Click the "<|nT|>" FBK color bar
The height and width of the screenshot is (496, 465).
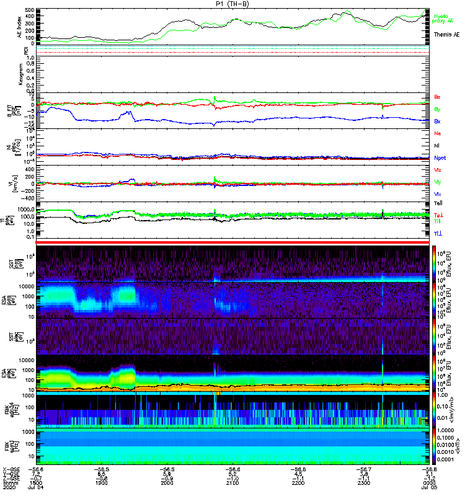coord(433,446)
